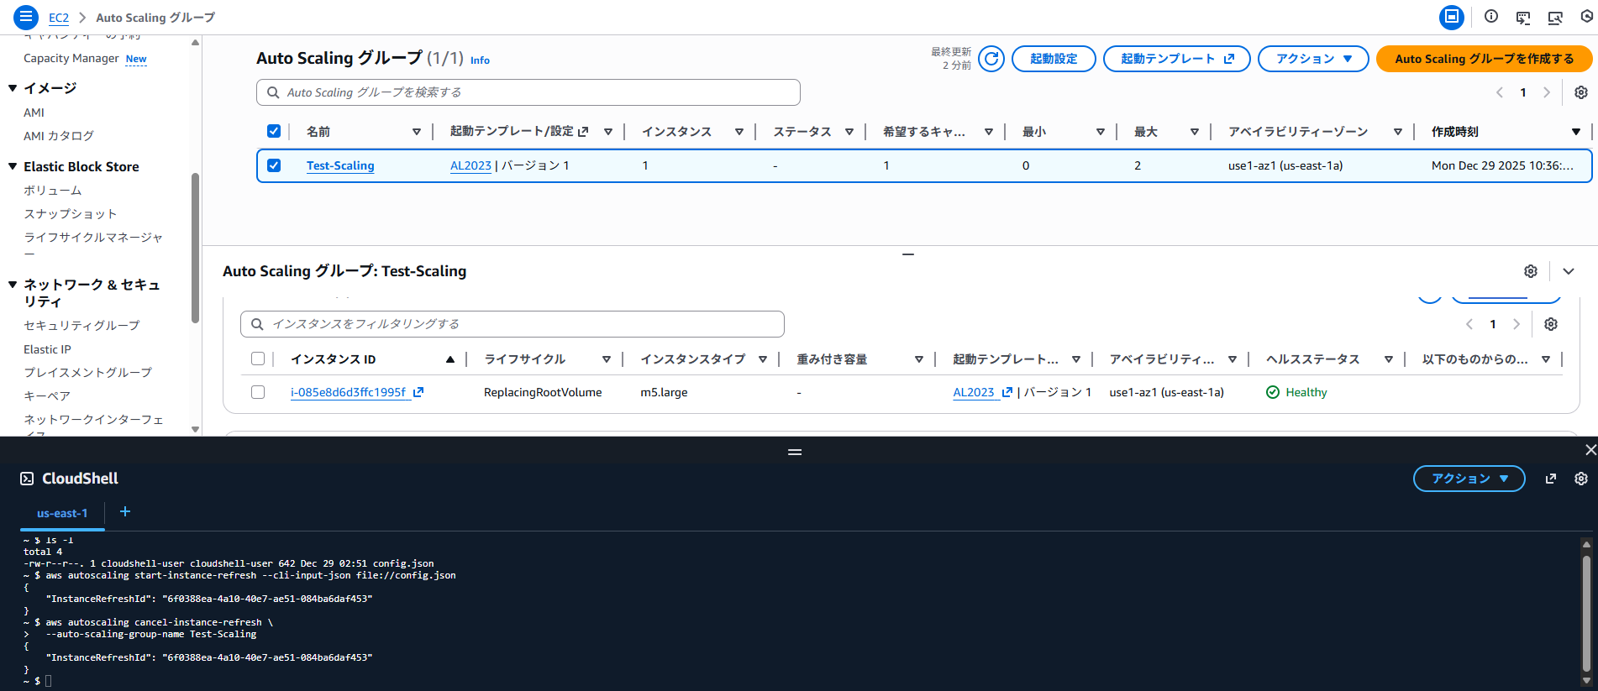Open Capacity Manager in the sidebar

[71, 59]
